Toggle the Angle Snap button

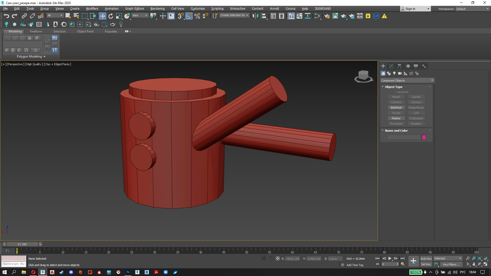(x=189, y=16)
